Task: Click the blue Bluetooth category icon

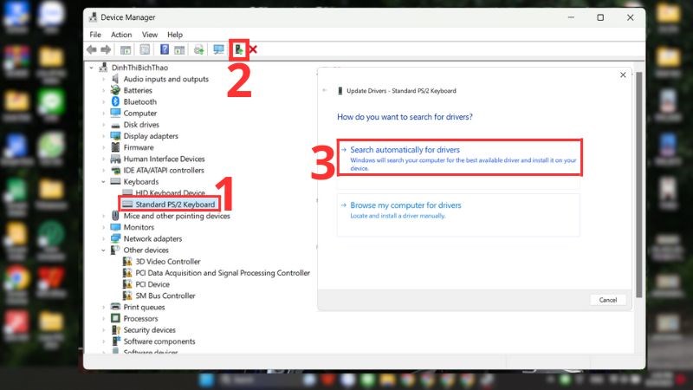Action: pos(115,101)
